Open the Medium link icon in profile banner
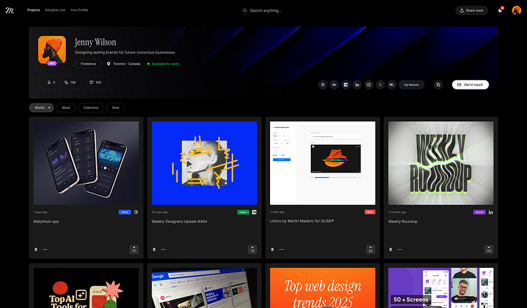527x308 pixels. [x=345, y=85]
